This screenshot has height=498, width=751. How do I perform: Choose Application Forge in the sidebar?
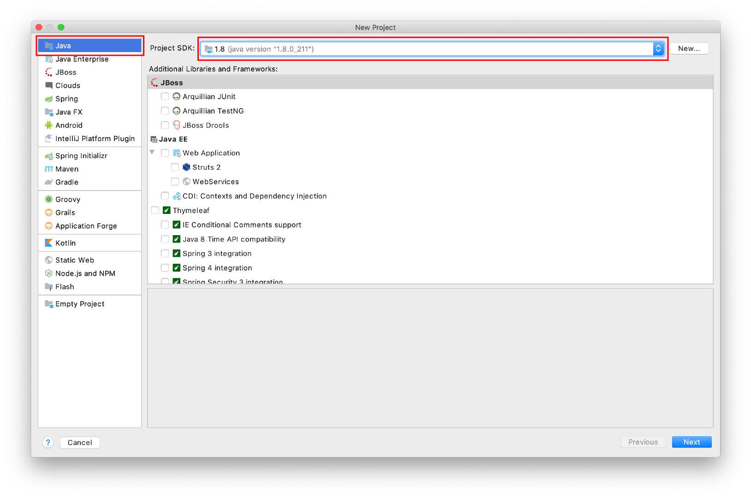click(x=90, y=226)
